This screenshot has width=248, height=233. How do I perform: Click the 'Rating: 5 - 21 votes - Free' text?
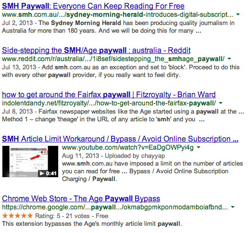pos(72,216)
